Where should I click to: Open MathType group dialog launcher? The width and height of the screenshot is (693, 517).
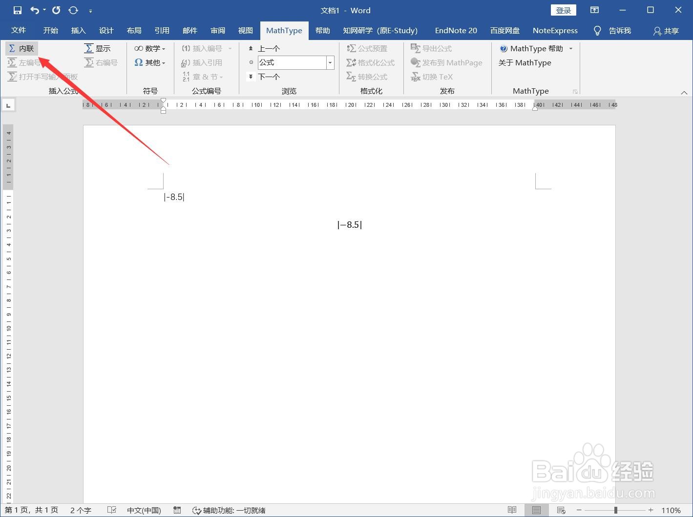[x=575, y=91]
